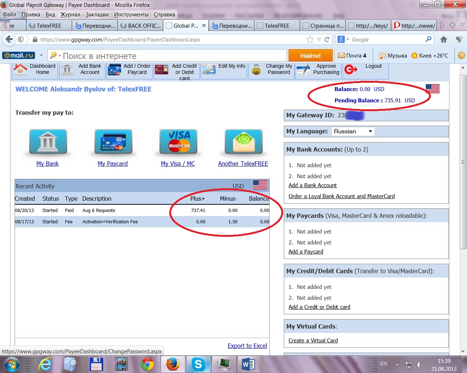Open the Firefox home page icon
Image resolution: width=467 pixels, height=373 pixels.
(444, 39)
